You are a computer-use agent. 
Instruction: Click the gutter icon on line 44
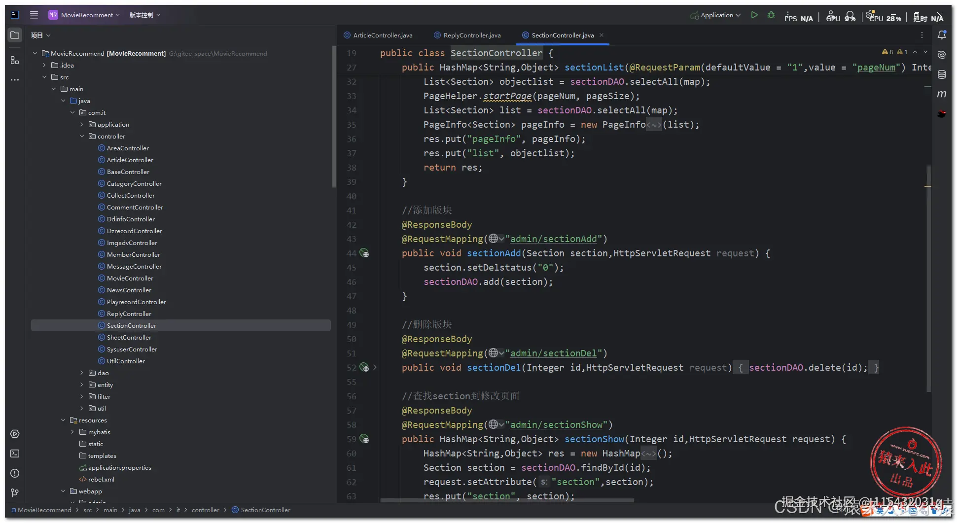click(364, 253)
